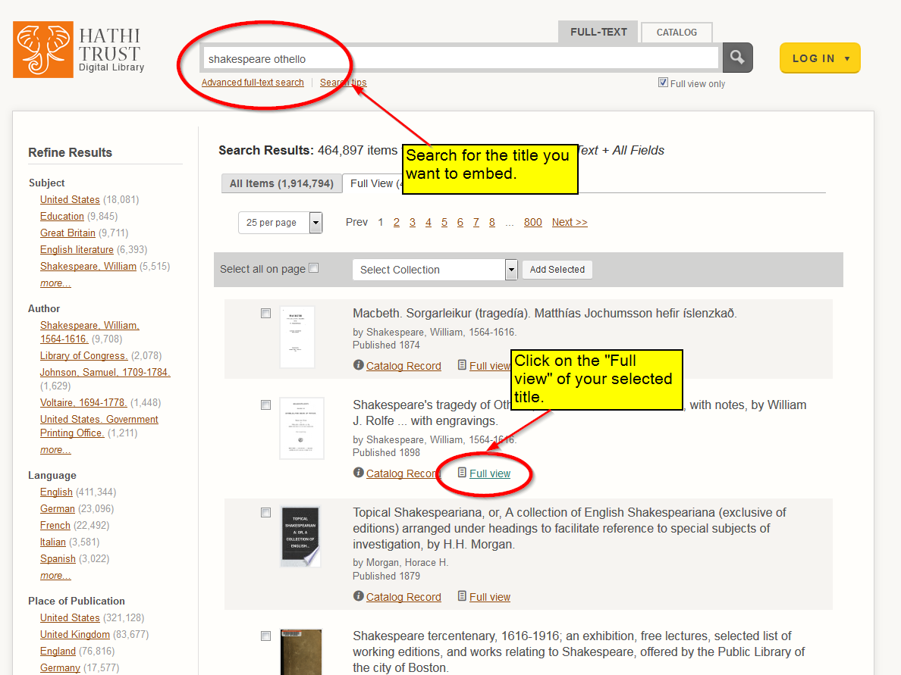
Task: Open the 25 per page dropdown
Action: pos(281,223)
